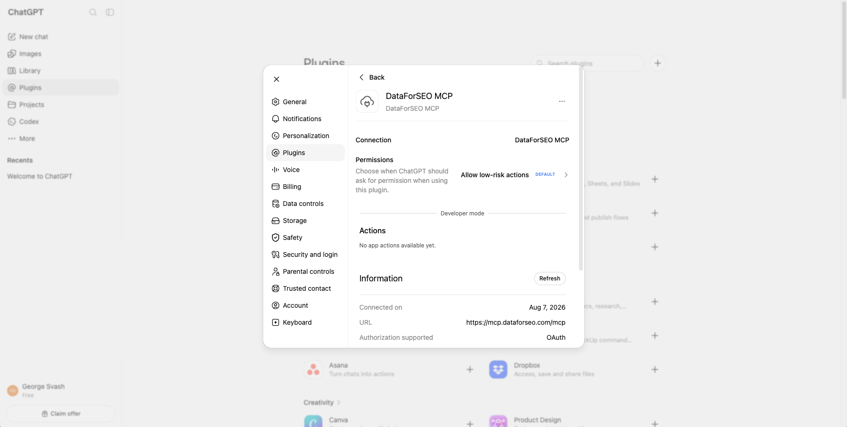Open the Safety settings tab

(x=305, y=238)
